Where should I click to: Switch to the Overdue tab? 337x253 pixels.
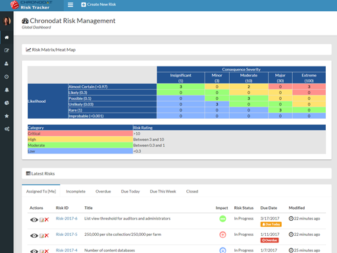pos(103,191)
